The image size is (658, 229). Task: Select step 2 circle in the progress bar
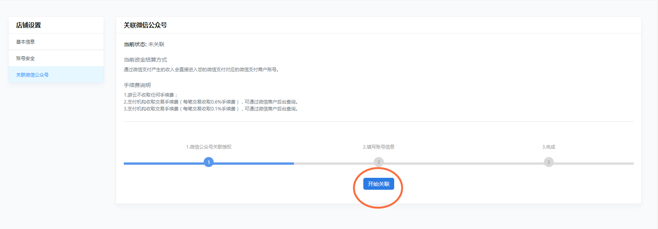pos(379,162)
